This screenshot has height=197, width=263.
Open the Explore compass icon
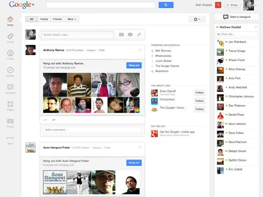pyautogui.click(x=10, y=71)
